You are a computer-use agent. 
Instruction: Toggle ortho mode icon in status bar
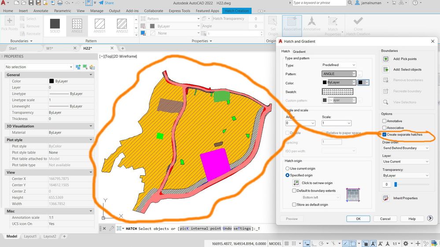click(x=314, y=243)
